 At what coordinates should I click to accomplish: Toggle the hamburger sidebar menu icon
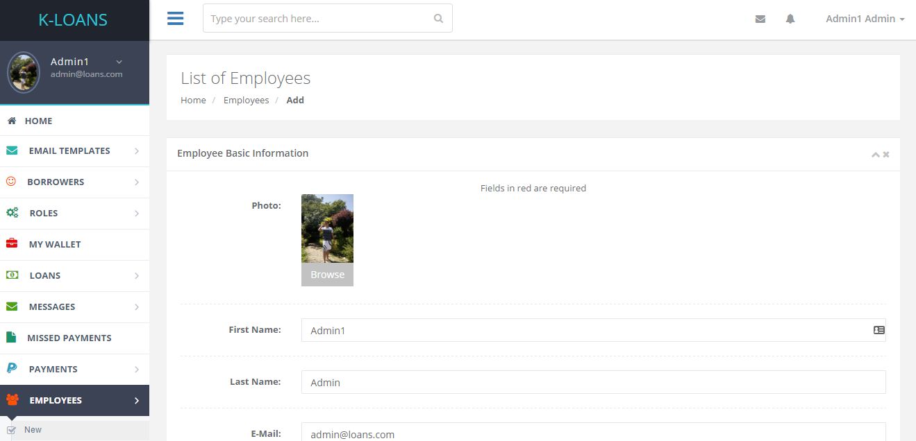pyautogui.click(x=176, y=19)
